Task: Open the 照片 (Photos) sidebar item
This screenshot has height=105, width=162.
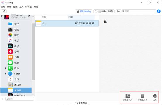Action: (16, 35)
